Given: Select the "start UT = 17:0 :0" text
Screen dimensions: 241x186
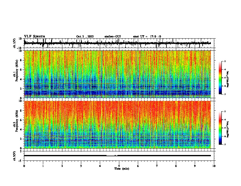Looking at the screenshot, I should point(147,36).
